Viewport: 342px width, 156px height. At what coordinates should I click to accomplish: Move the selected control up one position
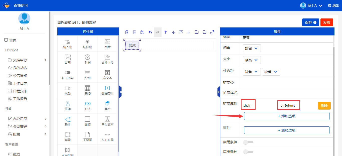(x=166, y=32)
